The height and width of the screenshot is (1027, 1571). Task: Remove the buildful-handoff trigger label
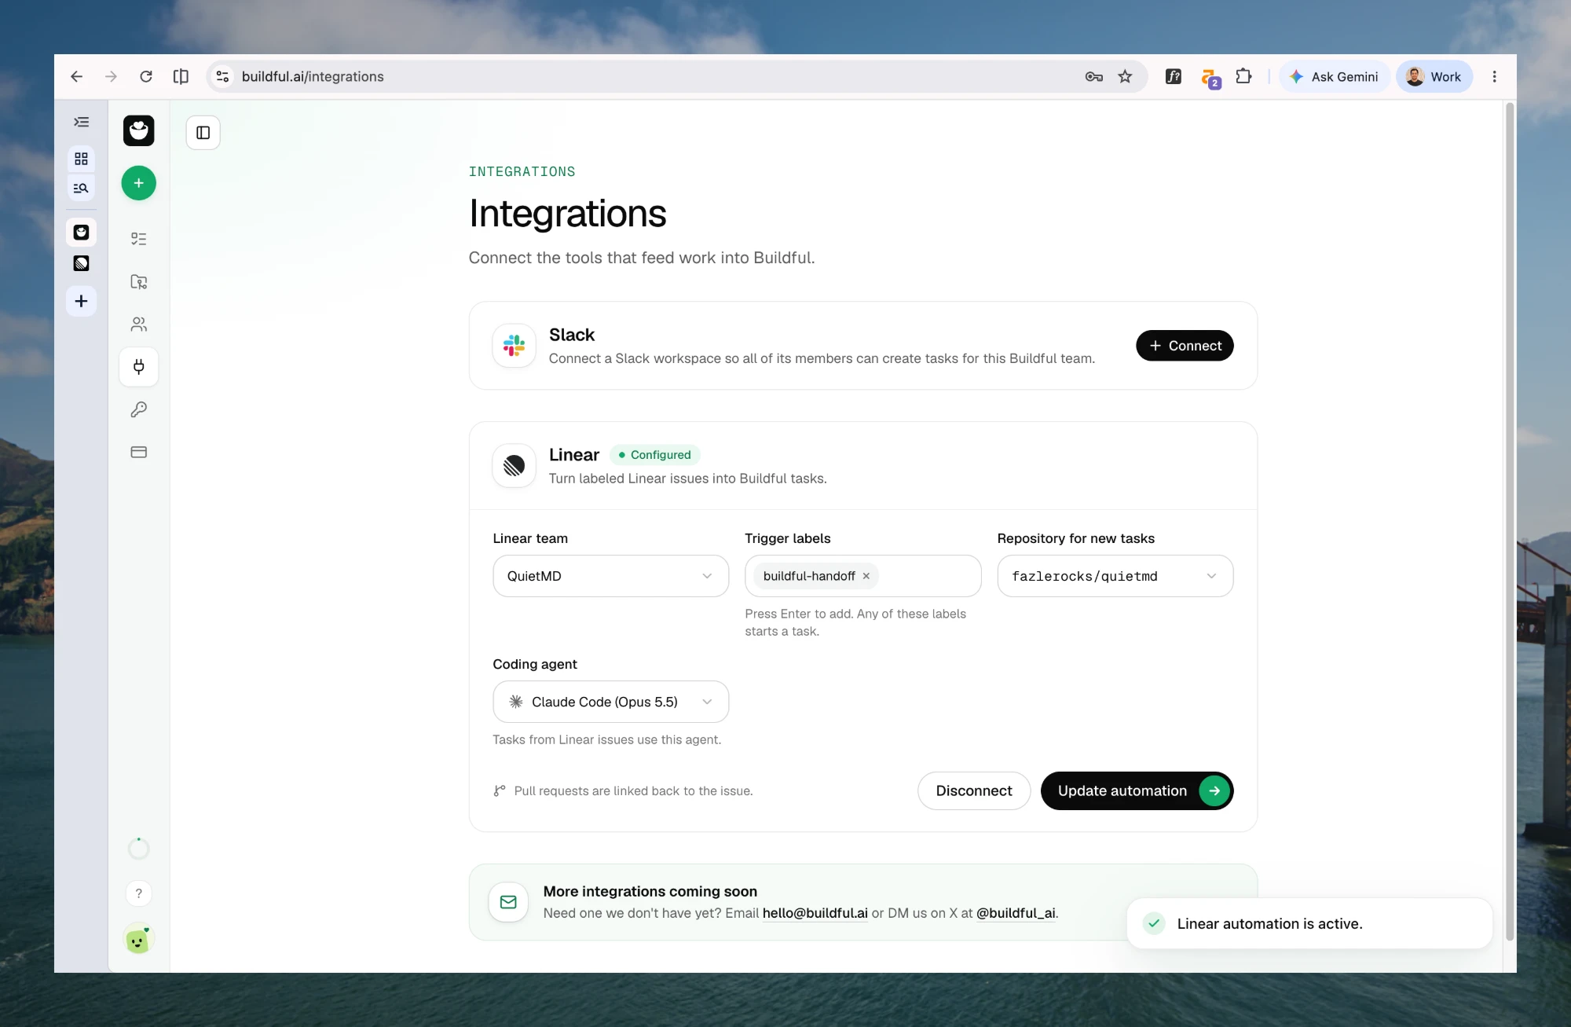coord(866,576)
